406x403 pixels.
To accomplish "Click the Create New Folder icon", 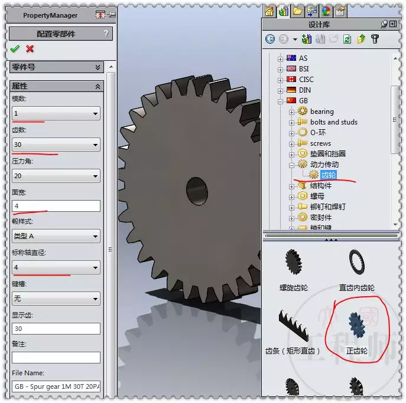I will pos(334,39).
